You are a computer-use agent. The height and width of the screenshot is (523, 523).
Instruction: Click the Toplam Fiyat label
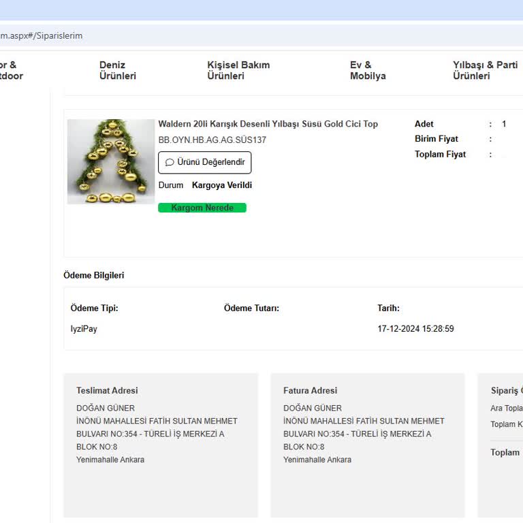[440, 155]
